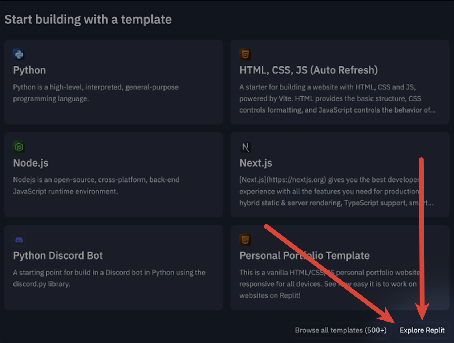Viewport: 454px width, 343px height.
Task: Select the Node.js template heading
Action: click(31, 163)
